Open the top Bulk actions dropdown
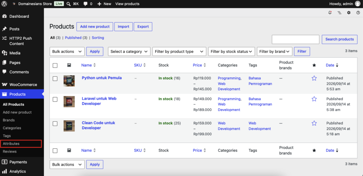Image resolution: width=363 pixels, height=176 pixels. click(67, 51)
